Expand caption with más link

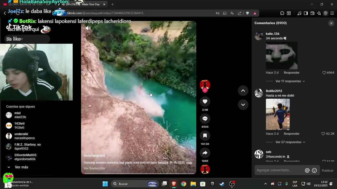(x=189, y=163)
